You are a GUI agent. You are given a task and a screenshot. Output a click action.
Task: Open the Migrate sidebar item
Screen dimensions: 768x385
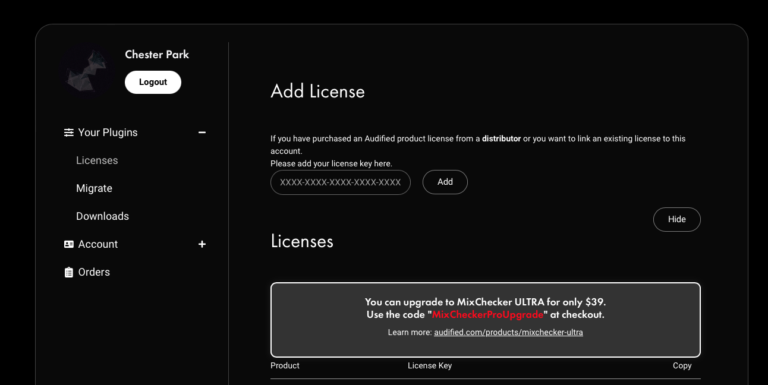click(x=94, y=188)
